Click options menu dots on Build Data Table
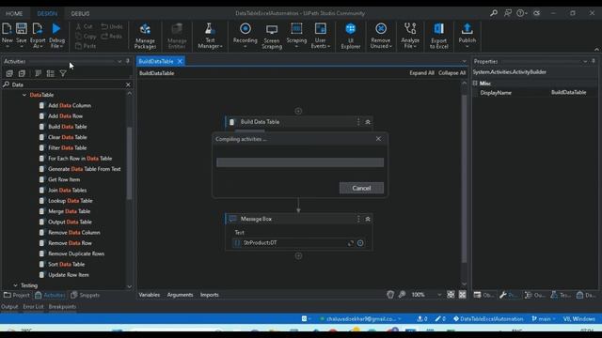 pyautogui.click(x=358, y=122)
